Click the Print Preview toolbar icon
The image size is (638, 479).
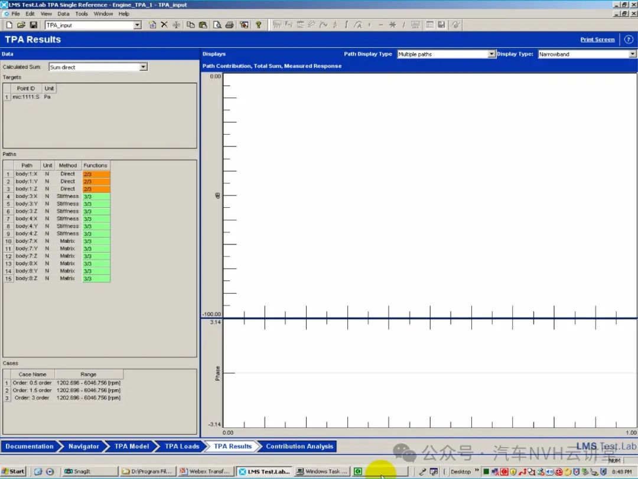(217, 25)
